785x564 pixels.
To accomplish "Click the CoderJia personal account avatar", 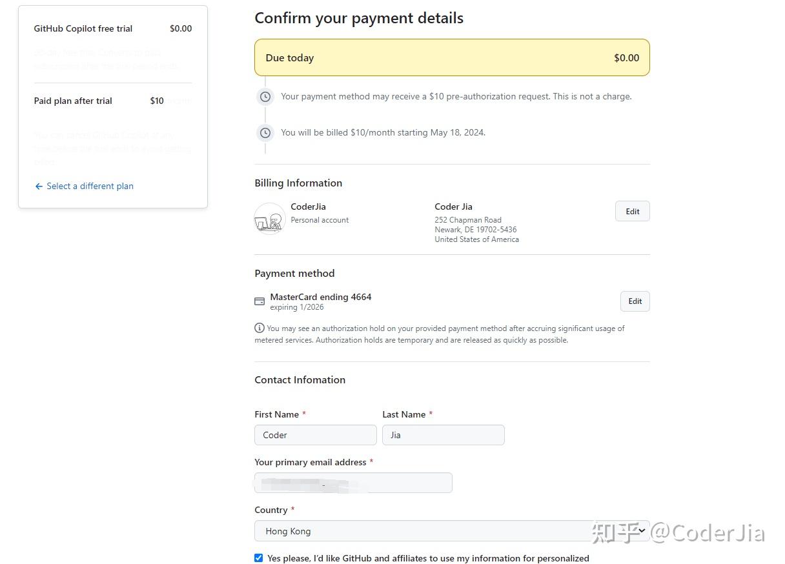I will pyautogui.click(x=269, y=218).
